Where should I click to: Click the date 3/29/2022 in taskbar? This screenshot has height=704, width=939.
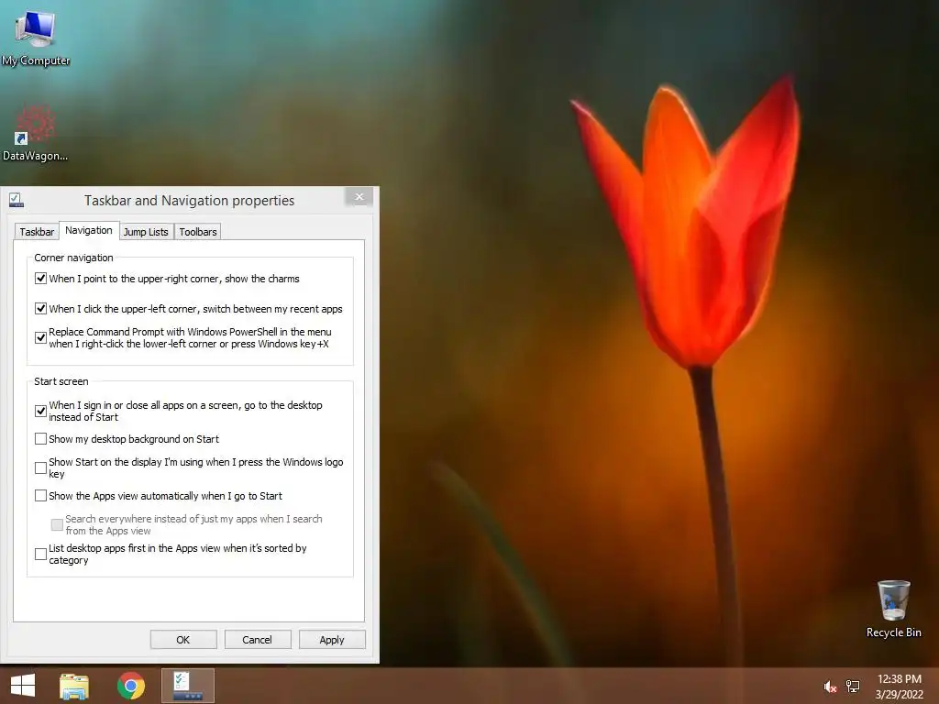899,695
